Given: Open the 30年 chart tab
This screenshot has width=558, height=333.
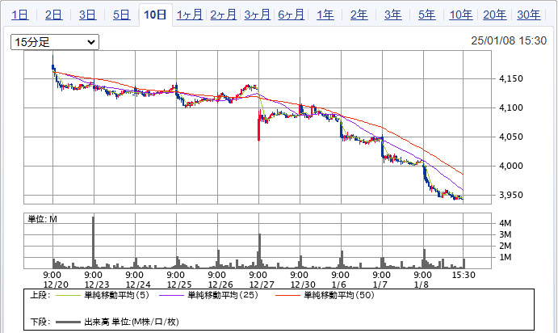Looking at the screenshot, I should 529,15.
